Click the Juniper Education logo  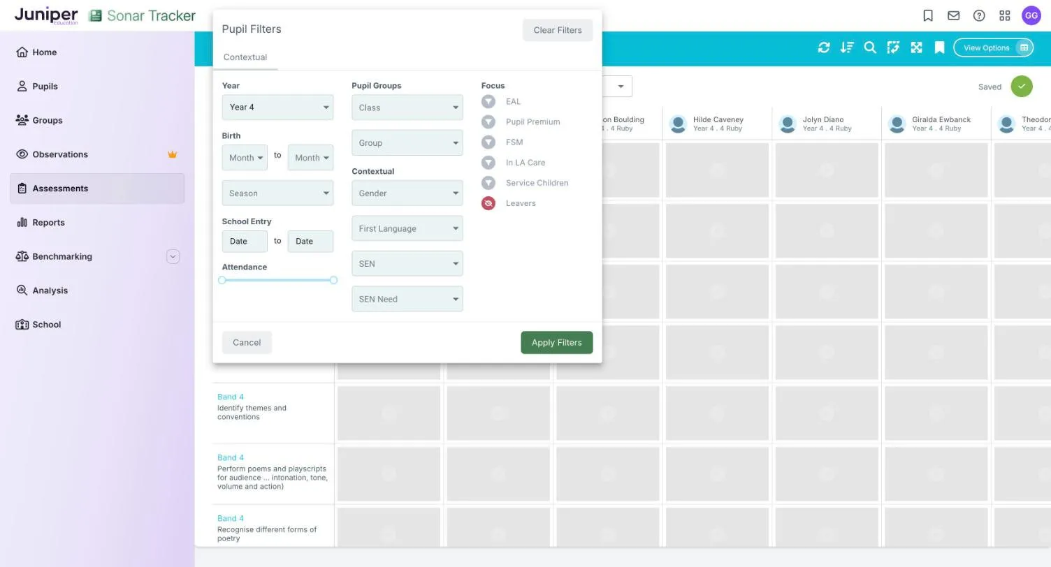tap(46, 16)
